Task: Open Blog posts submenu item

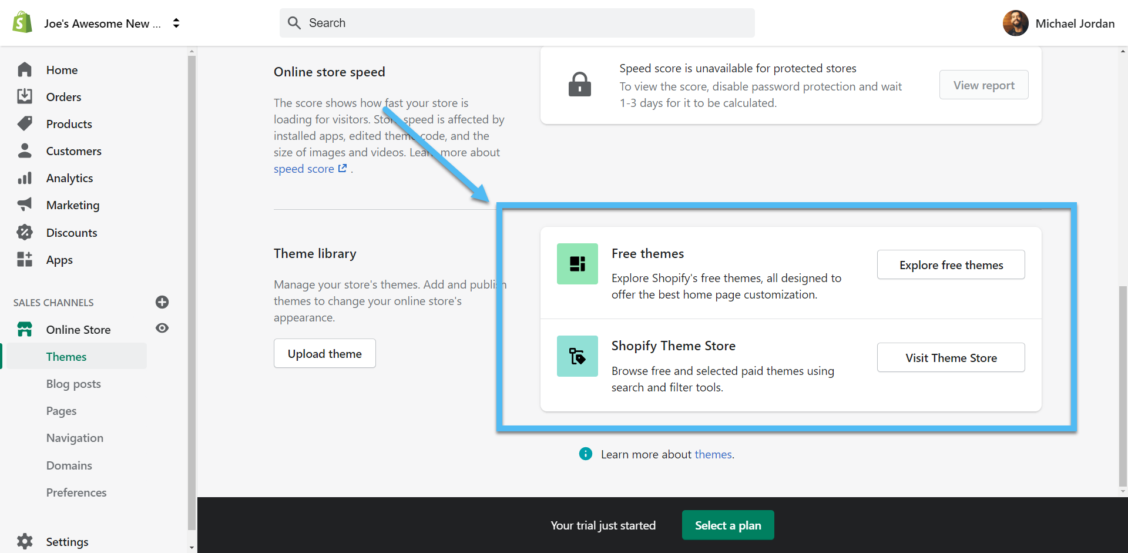Action: pos(73,384)
